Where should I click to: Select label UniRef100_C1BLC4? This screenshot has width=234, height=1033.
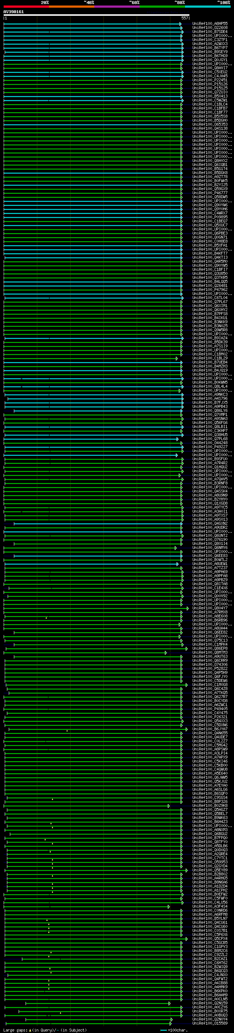click(x=210, y=104)
